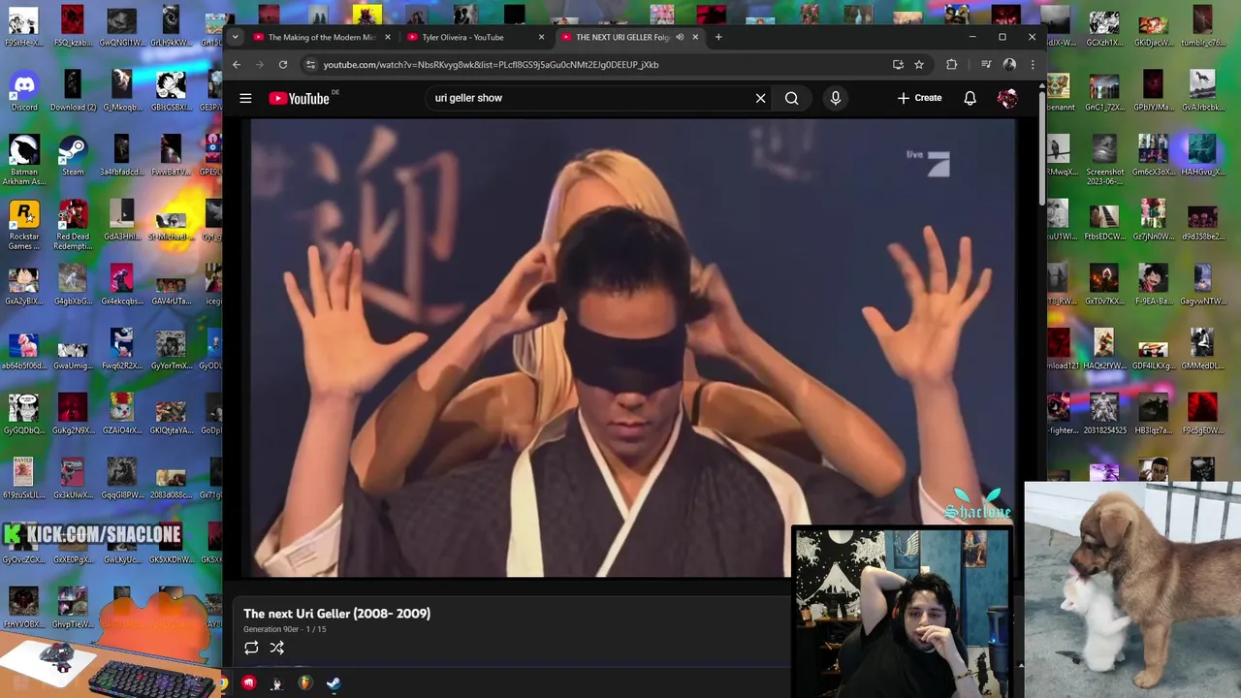Viewport: 1241px width, 698px height.
Task: Toggle playlist shuffle
Action: coord(277,648)
